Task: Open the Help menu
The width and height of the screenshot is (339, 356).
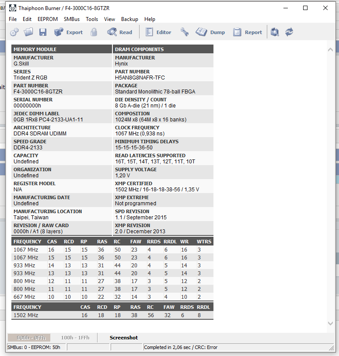Action: click(x=150, y=19)
